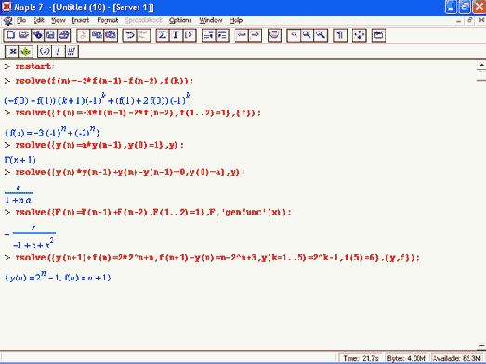Click the Sigma insert math input icon

tap(162, 35)
